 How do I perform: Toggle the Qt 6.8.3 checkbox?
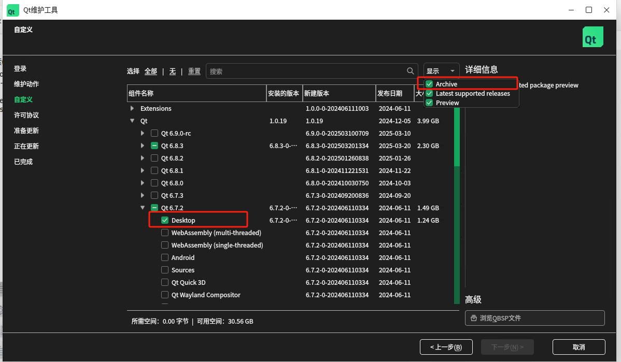pos(154,146)
